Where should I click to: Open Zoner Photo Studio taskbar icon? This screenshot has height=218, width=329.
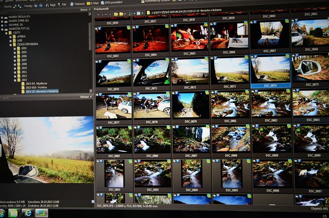[42, 213]
